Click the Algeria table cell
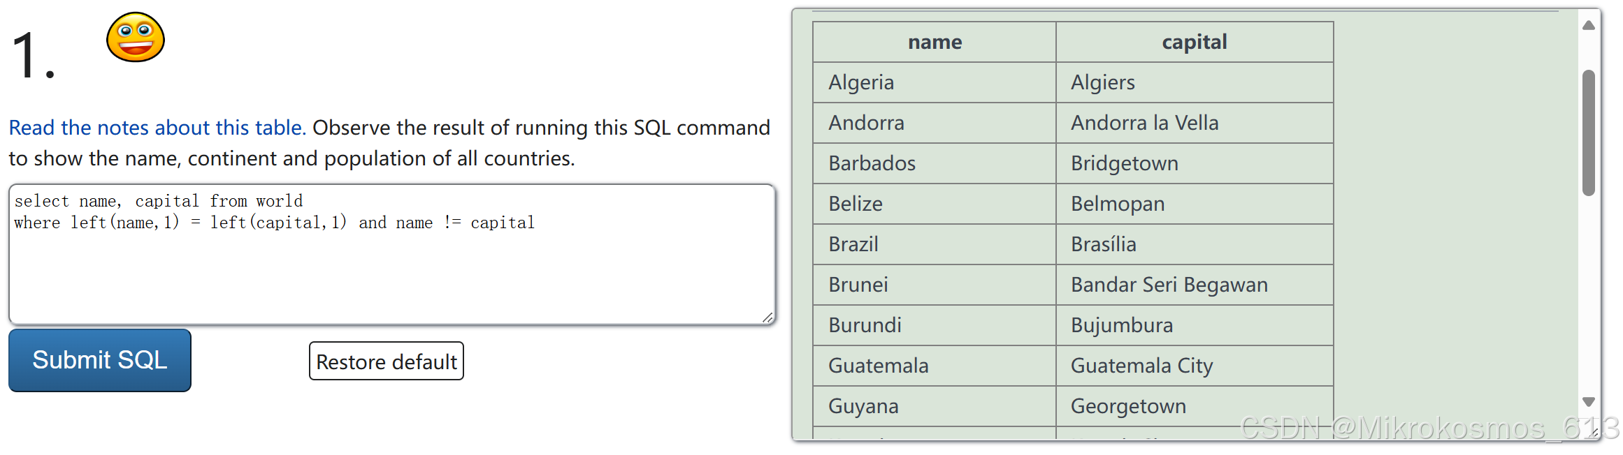The image size is (1623, 455). click(861, 82)
